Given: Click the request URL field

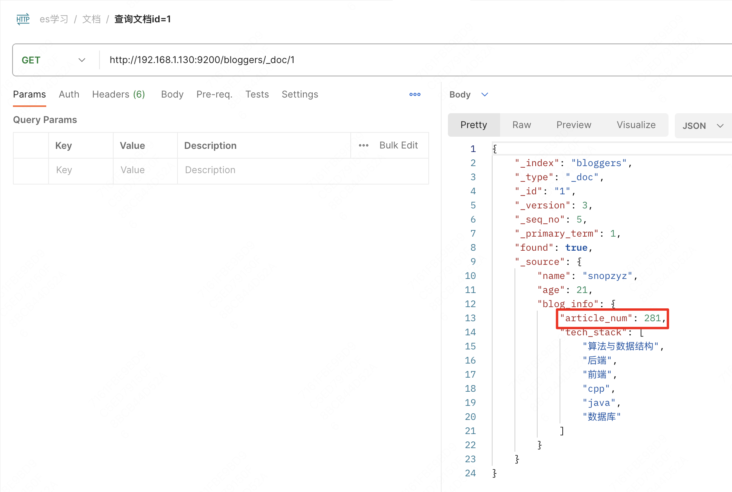Looking at the screenshot, I should click(415, 60).
